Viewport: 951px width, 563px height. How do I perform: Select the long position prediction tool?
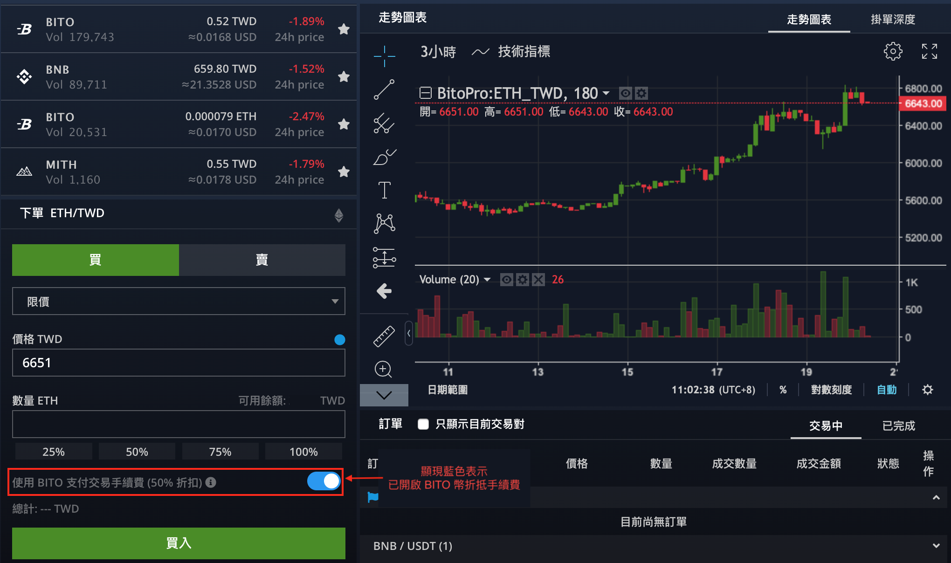[384, 257]
